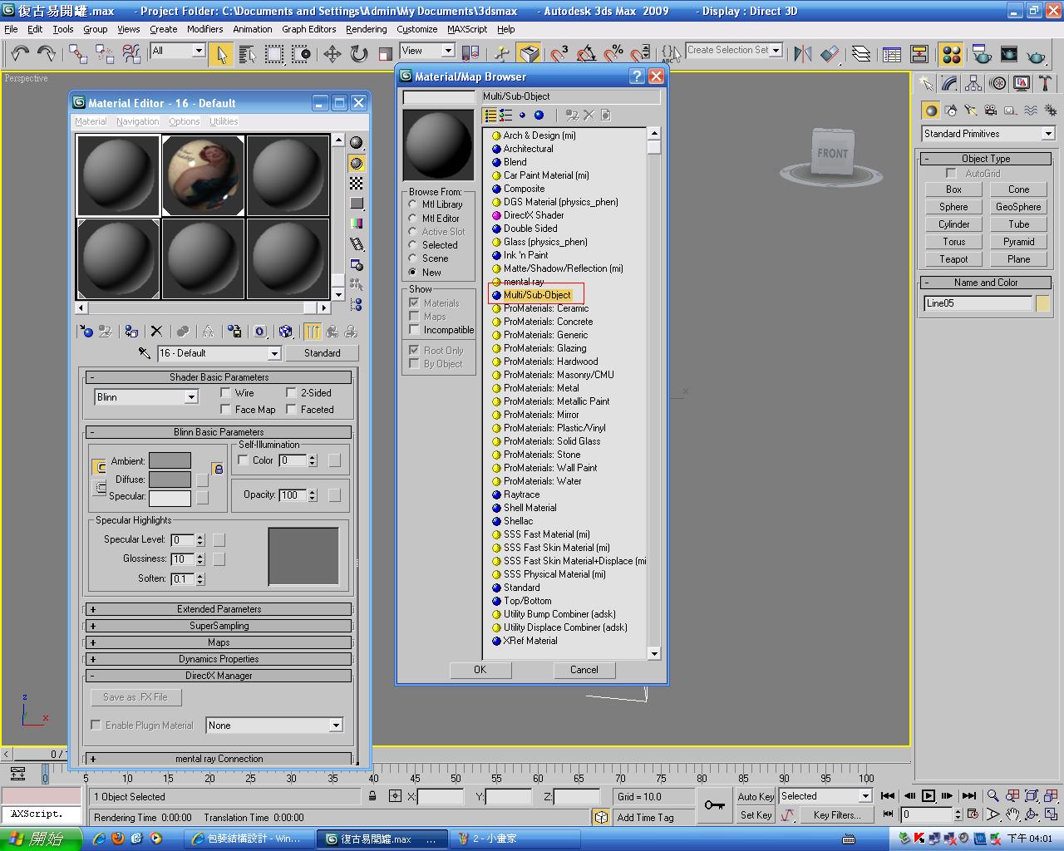Open the Mirror tool in main toolbar
Image resolution: width=1064 pixels, height=851 pixels.
click(802, 54)
